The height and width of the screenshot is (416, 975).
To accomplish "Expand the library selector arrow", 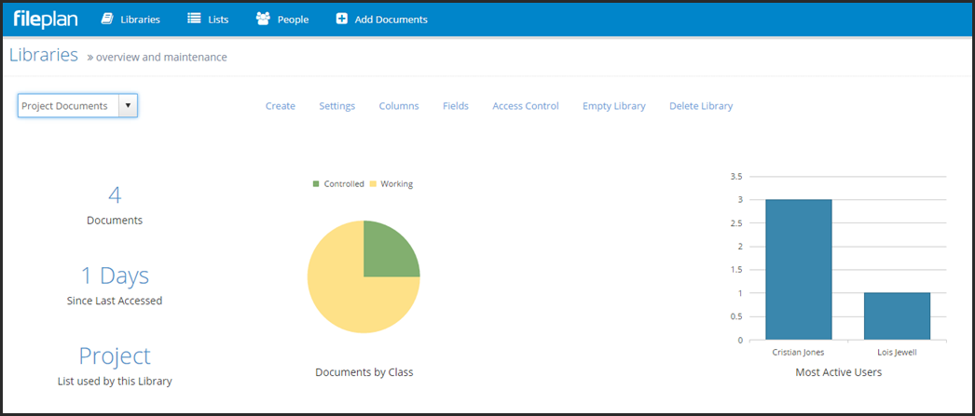I will (x=128, y=105).
